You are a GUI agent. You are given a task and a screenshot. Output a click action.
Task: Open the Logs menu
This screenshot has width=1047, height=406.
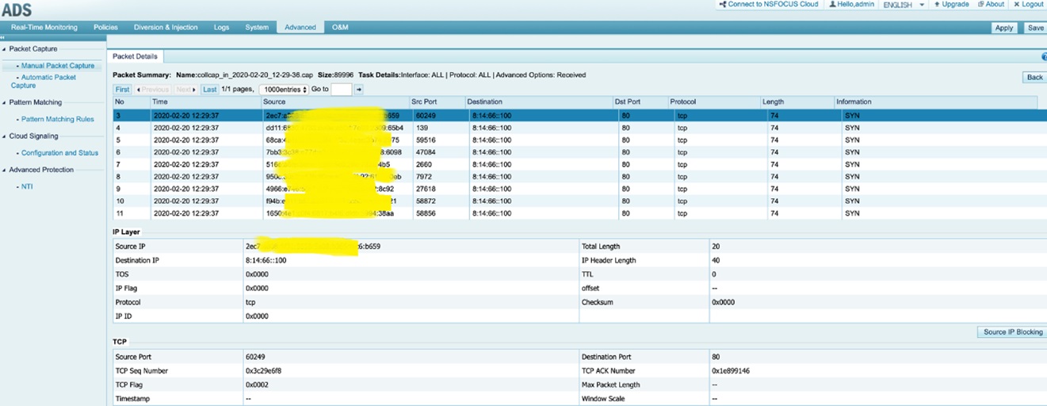click(x=221, y=27)
